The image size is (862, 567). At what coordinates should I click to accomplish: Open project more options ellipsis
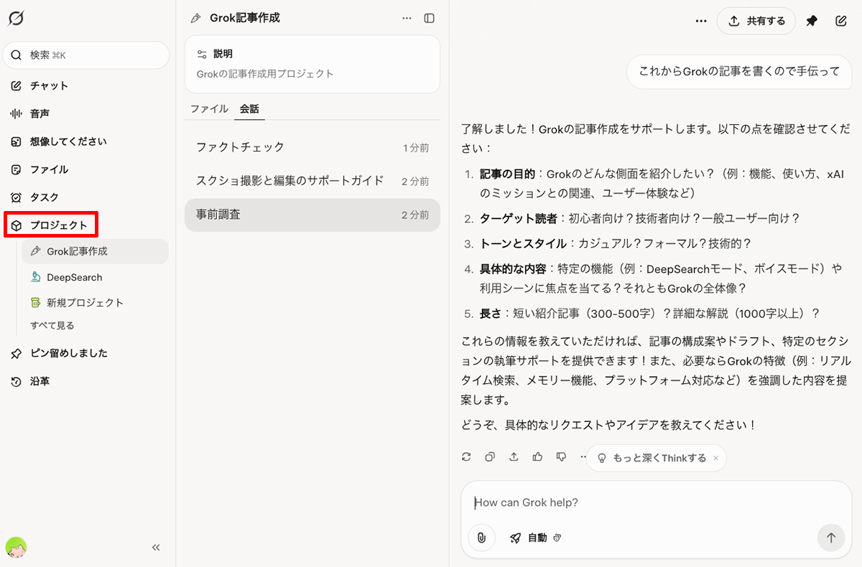[x=407, y=18]
